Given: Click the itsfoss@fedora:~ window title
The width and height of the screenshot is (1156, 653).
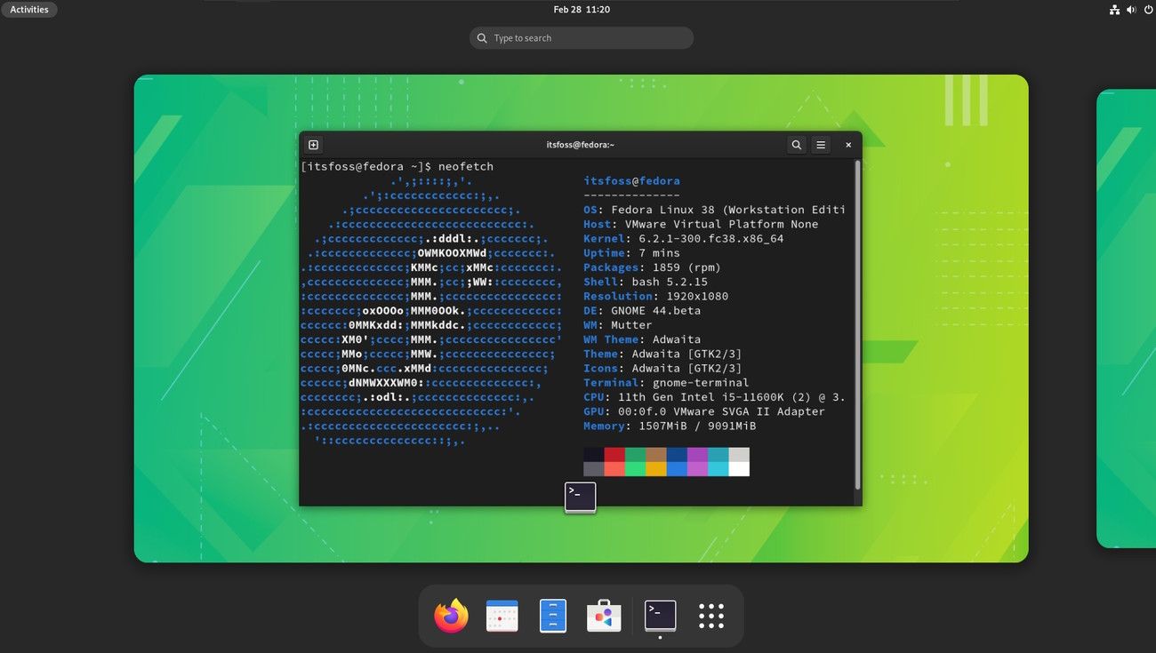Looking at the screenshot, I should pyautogui.click(x=579, y=144).
